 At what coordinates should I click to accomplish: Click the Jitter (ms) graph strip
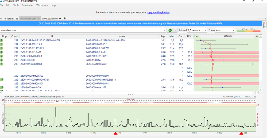(130, 101)
